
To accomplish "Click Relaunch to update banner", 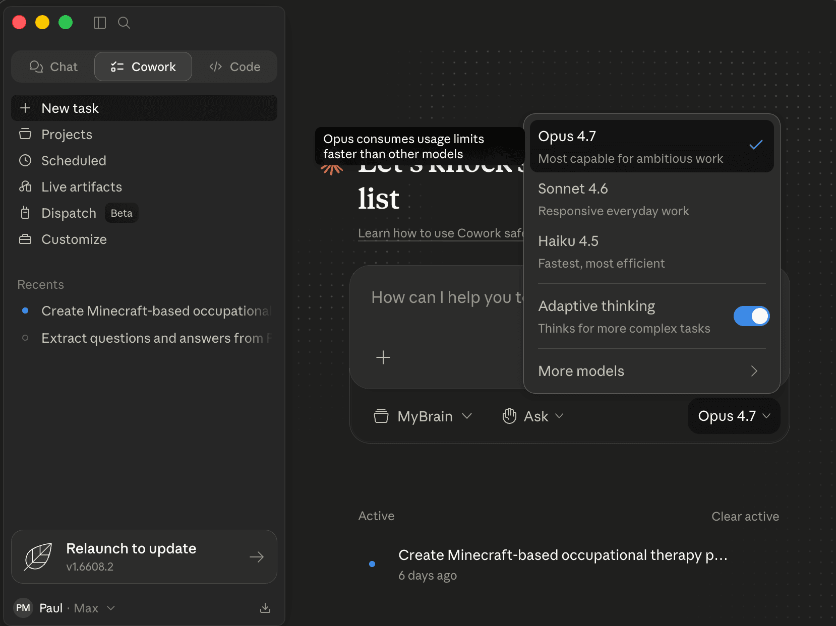I will click(x=144, y=556).
